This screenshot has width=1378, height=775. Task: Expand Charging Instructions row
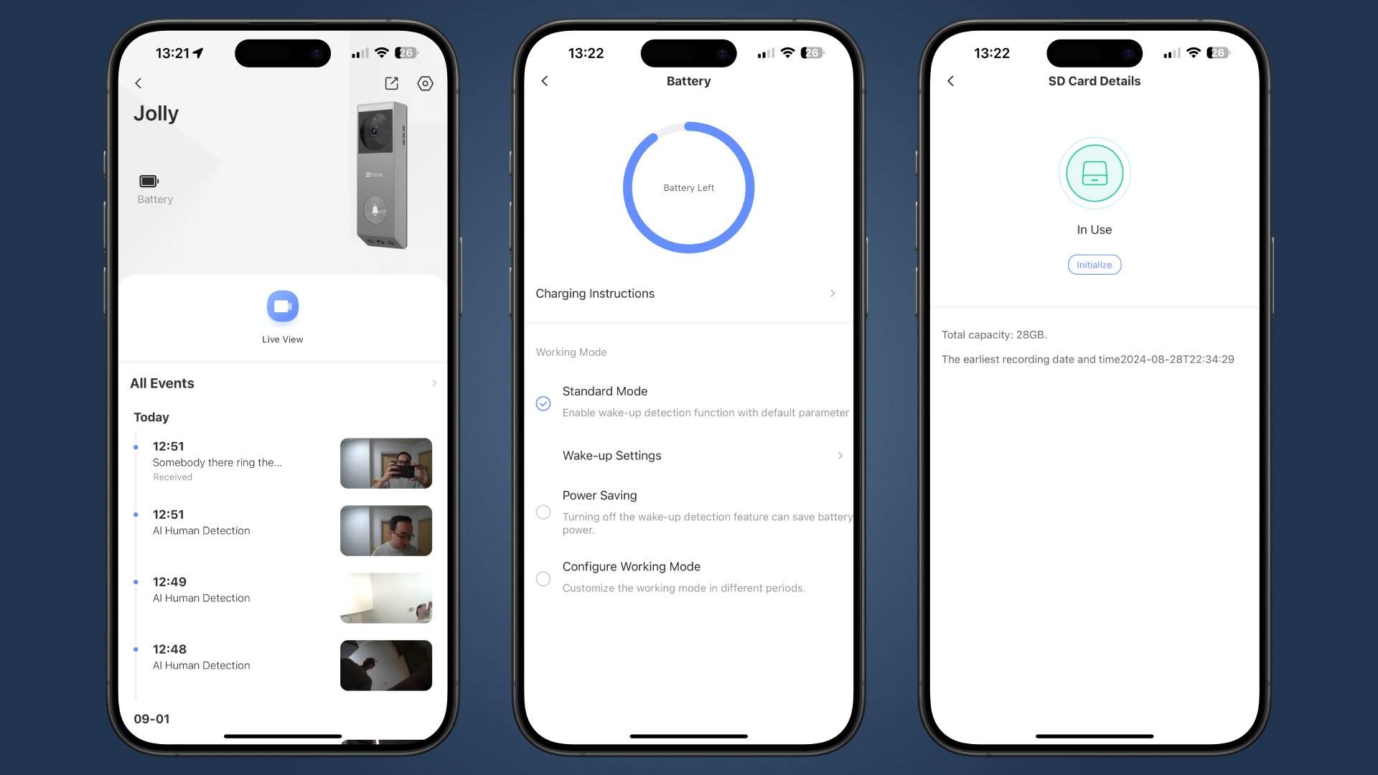point(689,293)
